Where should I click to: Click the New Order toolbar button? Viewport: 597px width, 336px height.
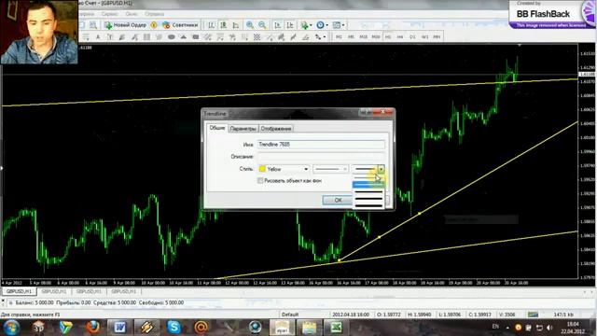[126, 25]
